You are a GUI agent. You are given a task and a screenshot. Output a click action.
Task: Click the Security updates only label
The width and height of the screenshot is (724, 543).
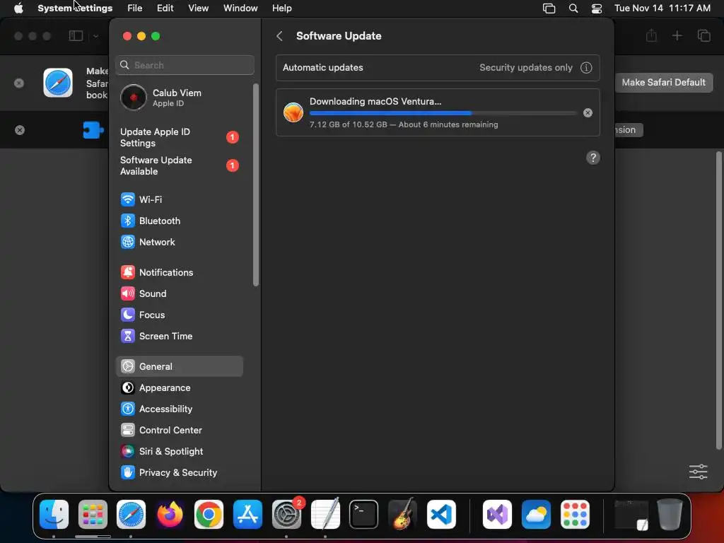click(x=525, y=67)
